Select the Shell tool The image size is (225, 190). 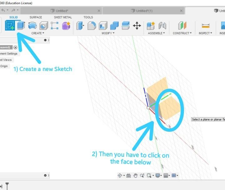(103, 26)
